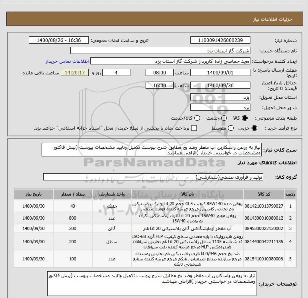Open the اطلاعات تماس خریدار link

(x=67, y=61)
